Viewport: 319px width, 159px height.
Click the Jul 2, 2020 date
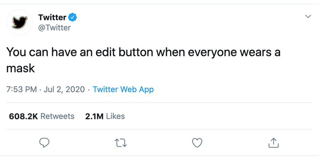(x=65, y=89)
